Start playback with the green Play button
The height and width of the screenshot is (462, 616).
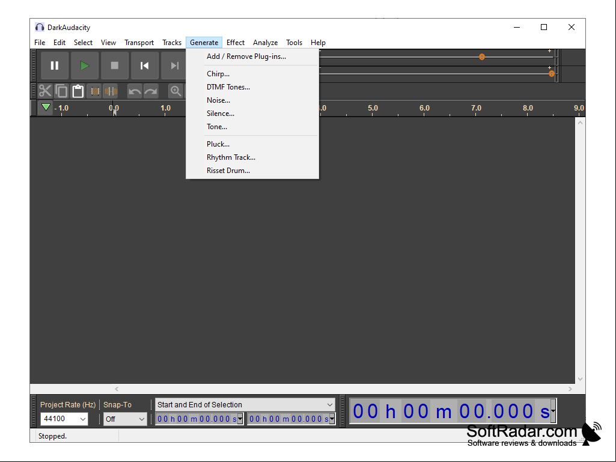coord(85,65)
